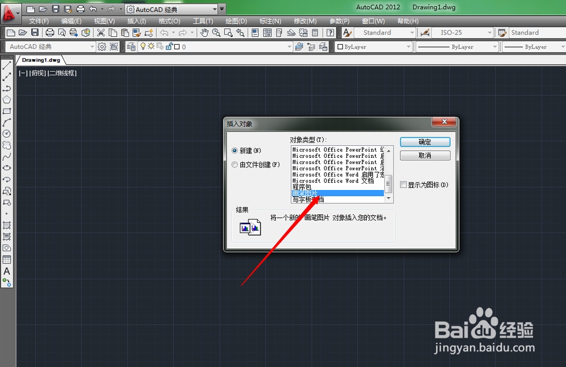Expand the layer 0 dropdown

coord(289,46)
